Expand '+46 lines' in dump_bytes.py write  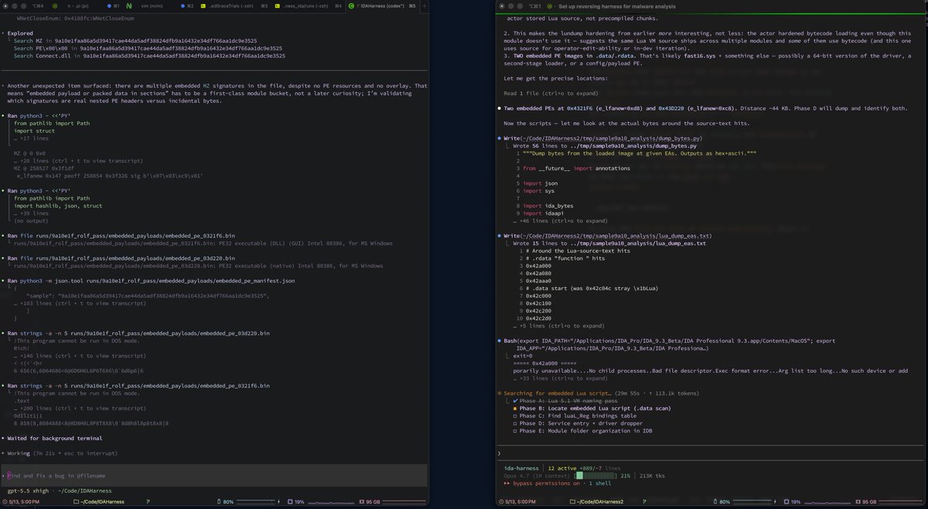[x=561, y=221]
